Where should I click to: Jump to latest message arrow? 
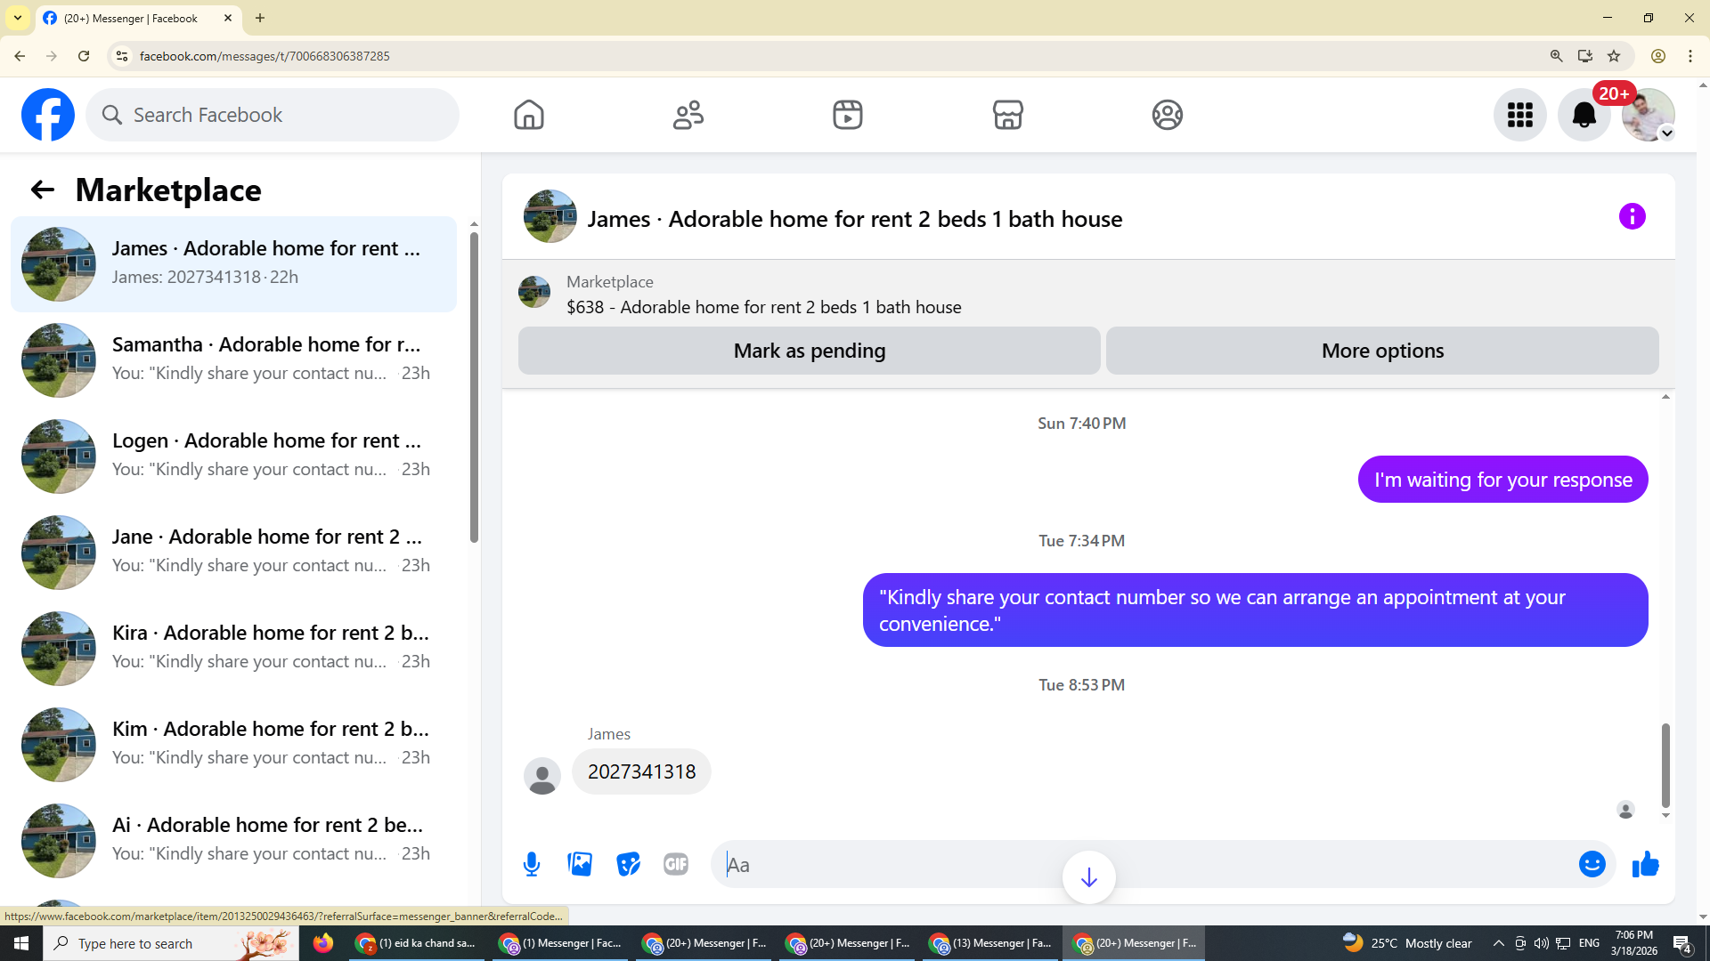1088,877
